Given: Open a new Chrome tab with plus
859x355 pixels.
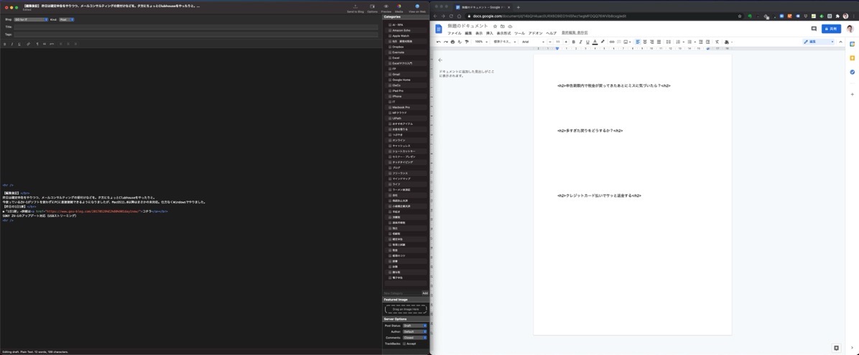Looking at the screenshot, I should [519, 7].
